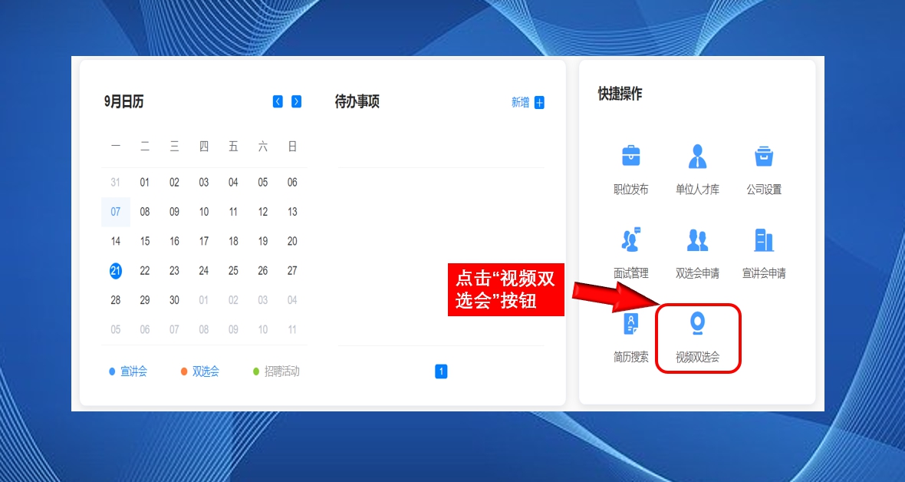Select greyed date 11 of next month

pos(292,329)
